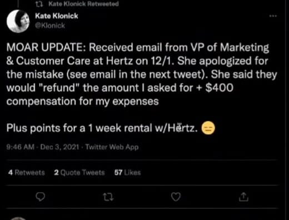Open the Twitter Web App source link
The image size is (289, 220).
click(112, 147)
